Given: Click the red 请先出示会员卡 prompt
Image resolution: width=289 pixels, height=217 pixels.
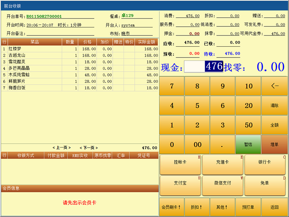Looking at the screenshot, I should (x=79, y=203).
